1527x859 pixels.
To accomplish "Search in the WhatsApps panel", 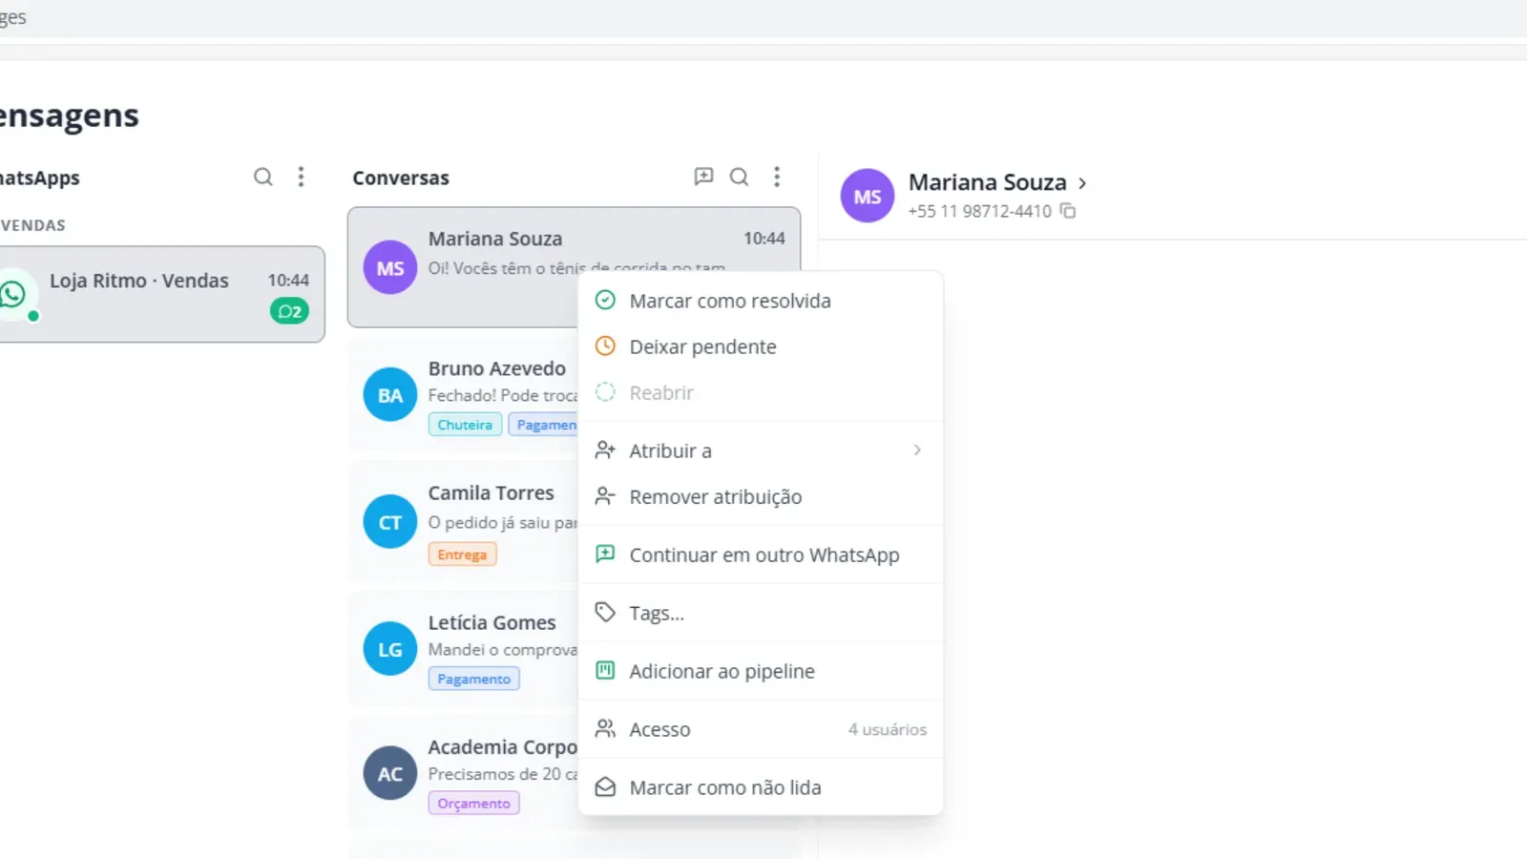I will click(x=262, y=177).
